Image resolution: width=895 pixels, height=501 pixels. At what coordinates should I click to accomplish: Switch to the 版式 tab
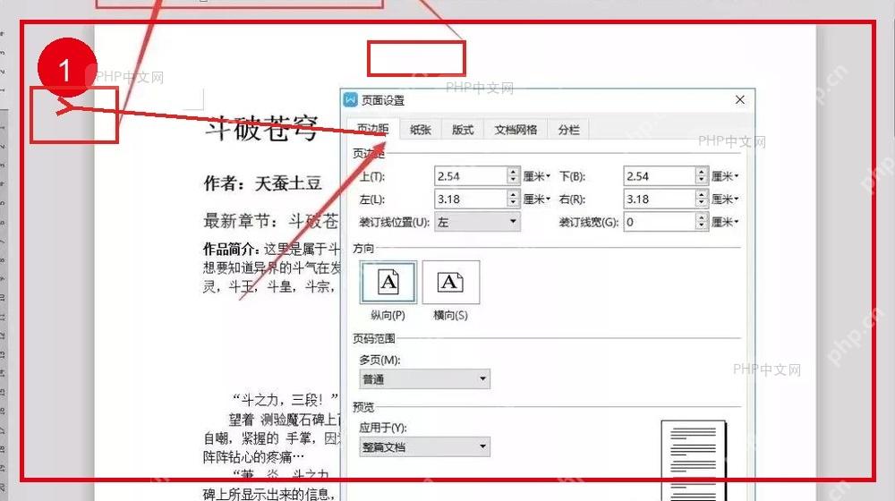point(463,130)
